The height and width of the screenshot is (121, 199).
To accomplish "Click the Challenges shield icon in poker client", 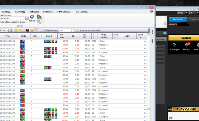I will tap(174, 45).
